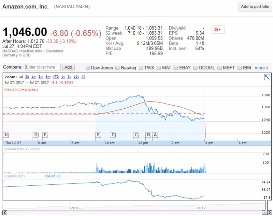Open news marker C on chart
The image size is (273, 216).
coord(136,135)
